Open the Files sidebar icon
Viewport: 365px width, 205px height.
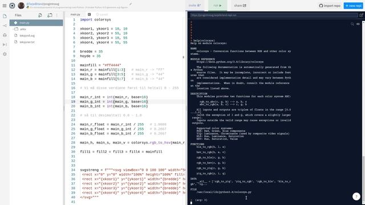coord(5,17)
